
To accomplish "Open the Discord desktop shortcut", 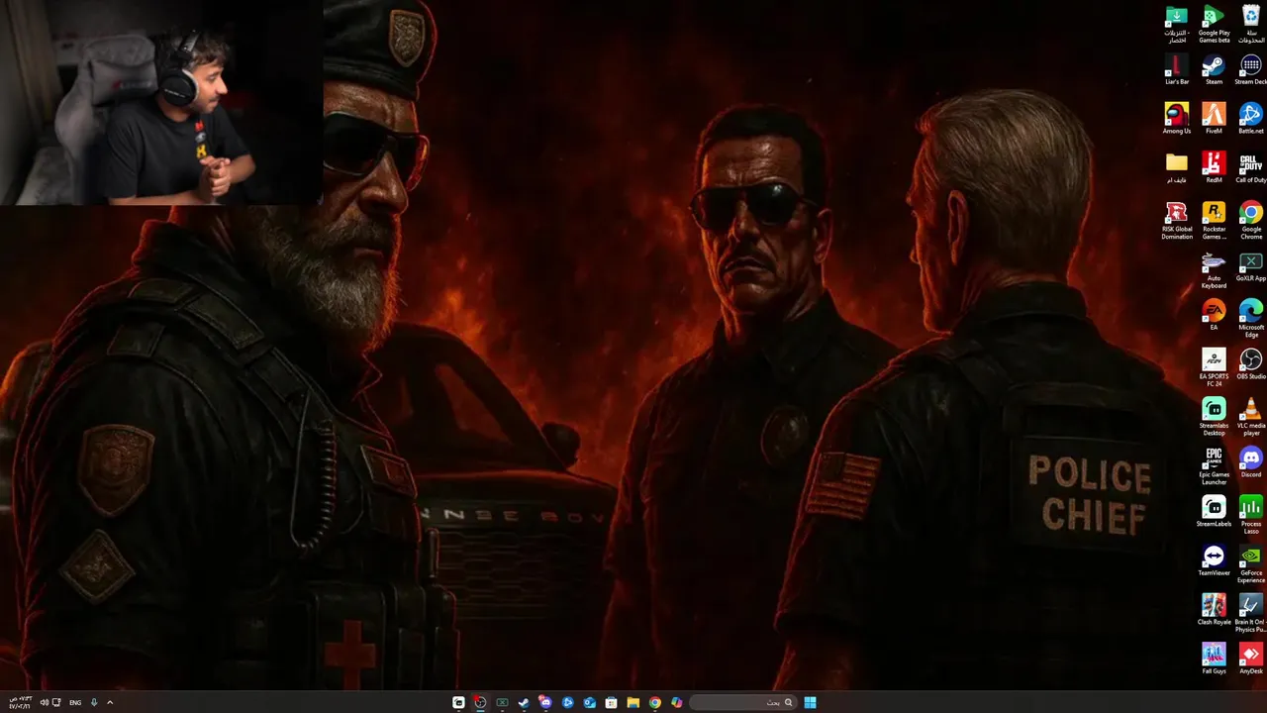I will [1251, 461].
